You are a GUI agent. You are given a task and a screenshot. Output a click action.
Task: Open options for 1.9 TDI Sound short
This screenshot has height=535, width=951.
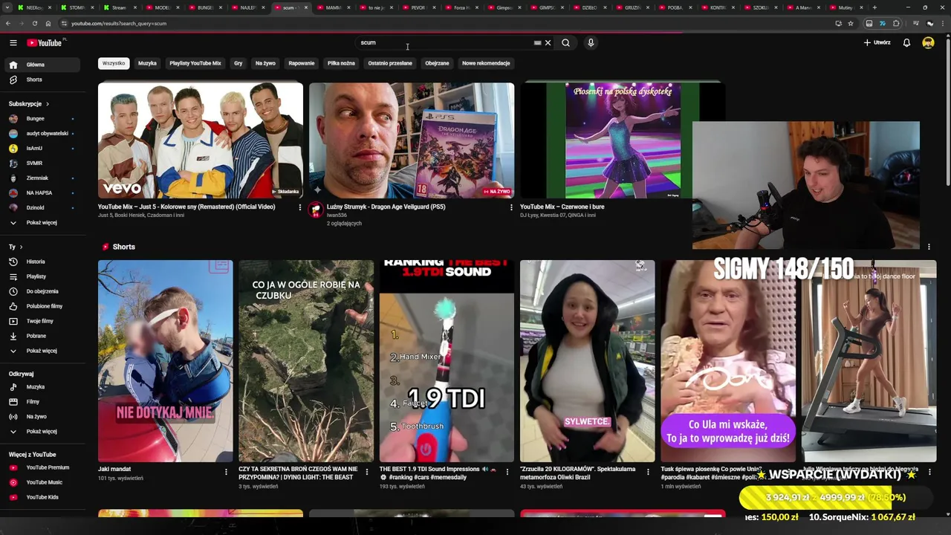[507, 472]
